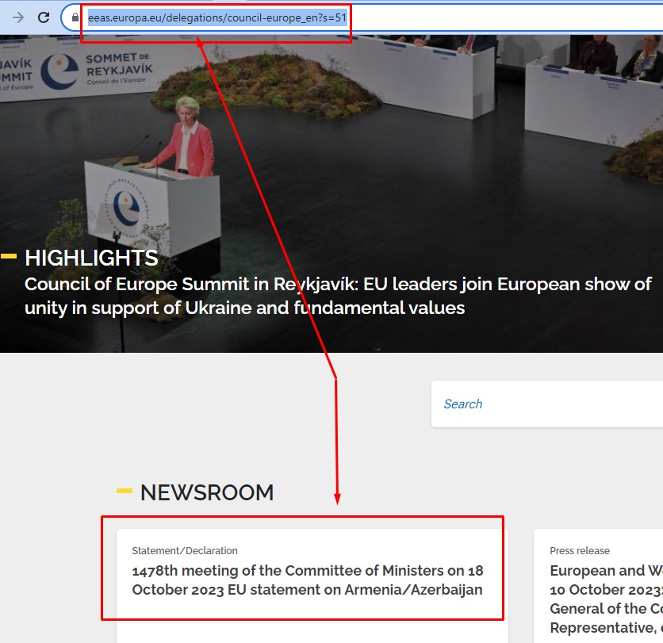Screen dimensions: 663x643
Task: Click the Press release category label
Action: 580,550
